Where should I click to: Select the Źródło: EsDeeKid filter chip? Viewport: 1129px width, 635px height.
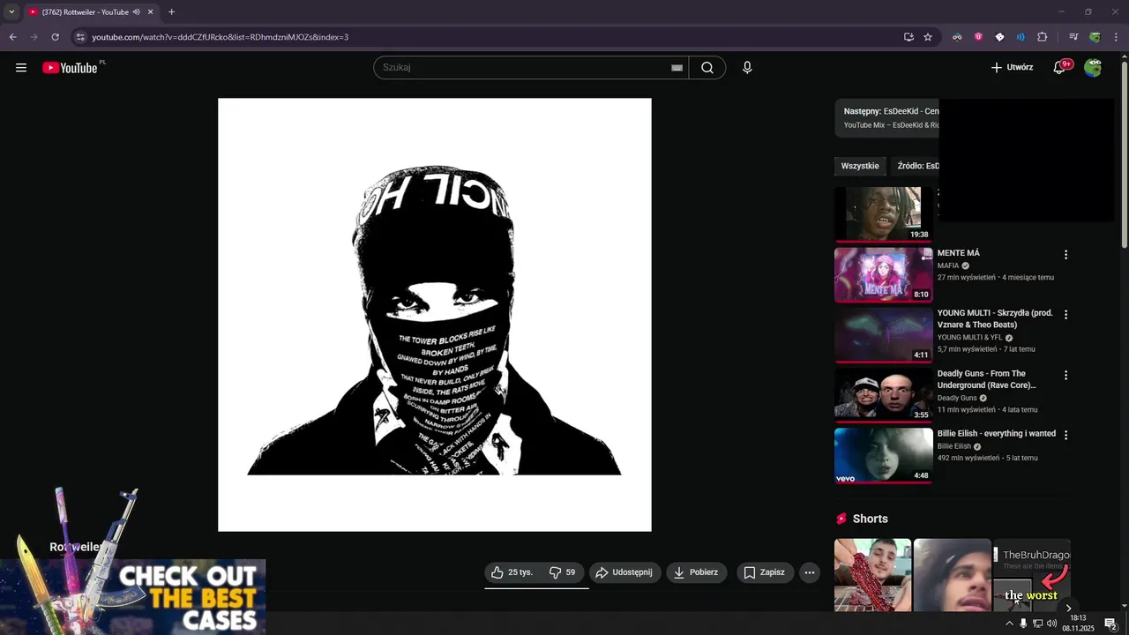916,166
